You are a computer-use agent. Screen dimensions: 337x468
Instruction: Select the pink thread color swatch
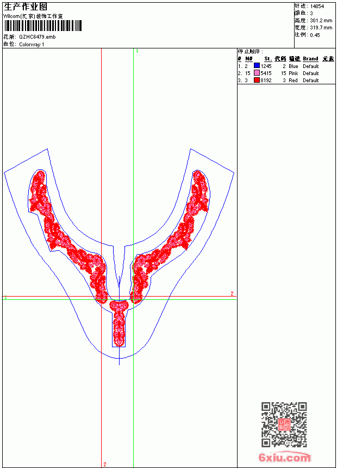tap(257, 73)
